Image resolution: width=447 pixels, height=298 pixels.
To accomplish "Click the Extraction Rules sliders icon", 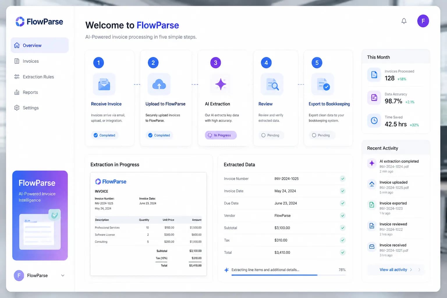I will (17, 77).
